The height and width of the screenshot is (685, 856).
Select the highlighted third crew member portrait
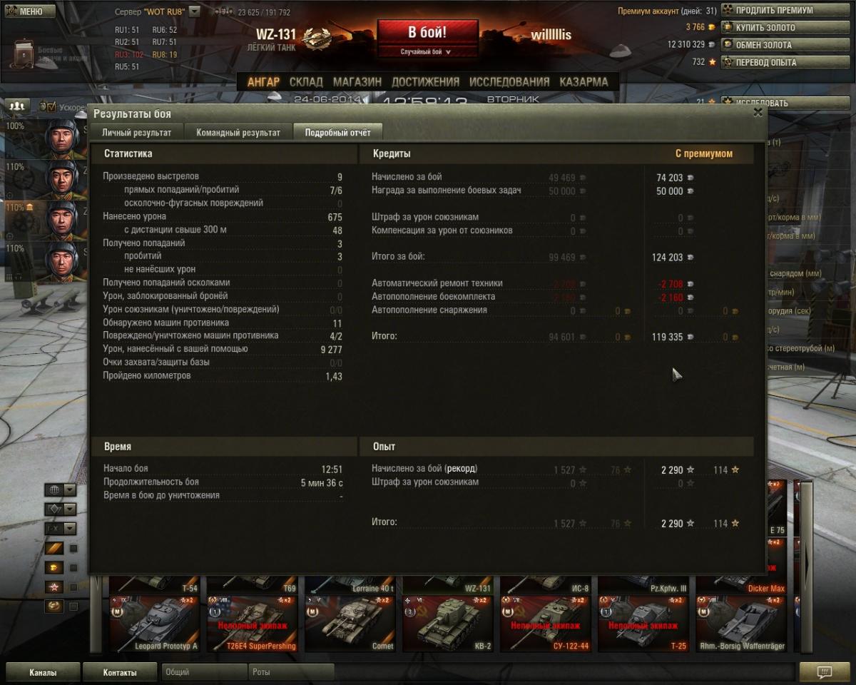pos(61,220)
